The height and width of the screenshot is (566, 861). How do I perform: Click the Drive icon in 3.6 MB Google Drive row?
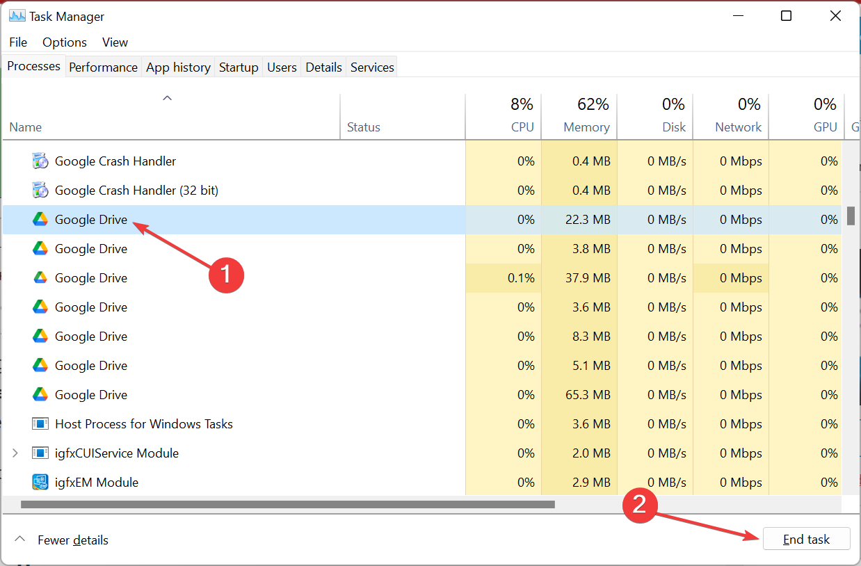40,307
